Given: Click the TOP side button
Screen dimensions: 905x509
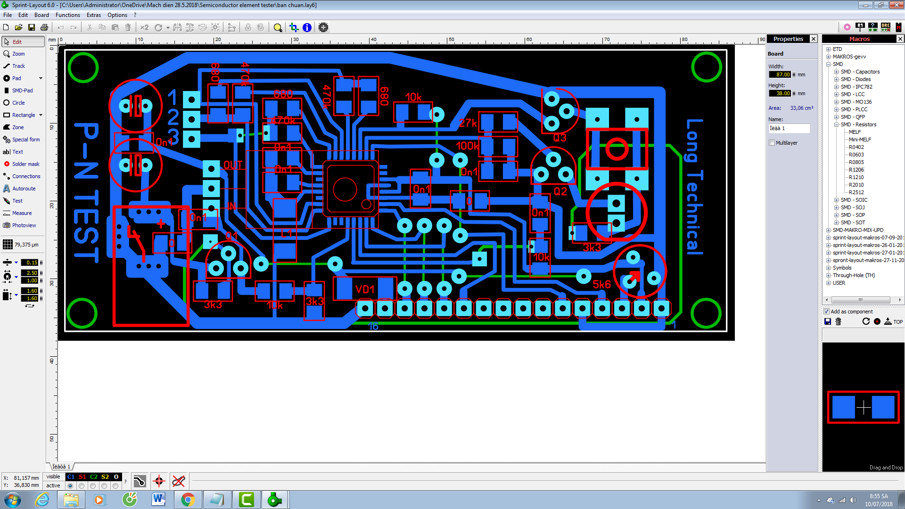Looking at the screenshot, I should point(893,321).
